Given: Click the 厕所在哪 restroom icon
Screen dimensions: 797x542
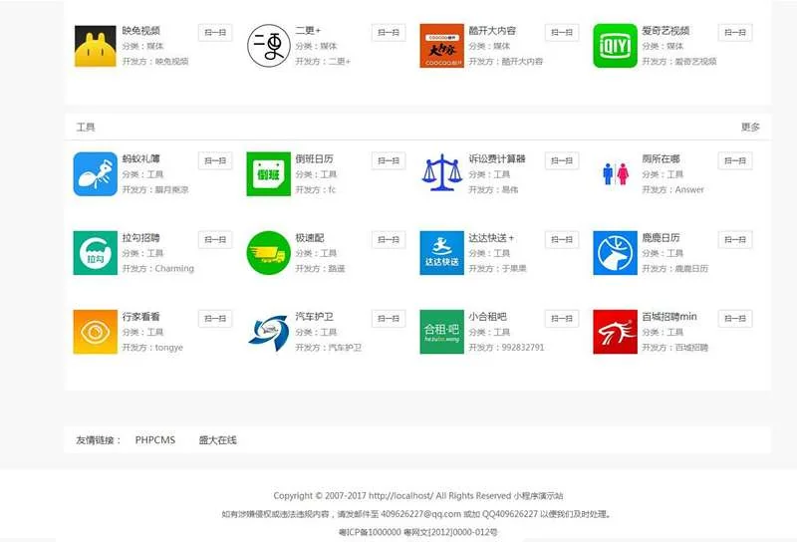Looking at the screenshot, I should point(615,174).
